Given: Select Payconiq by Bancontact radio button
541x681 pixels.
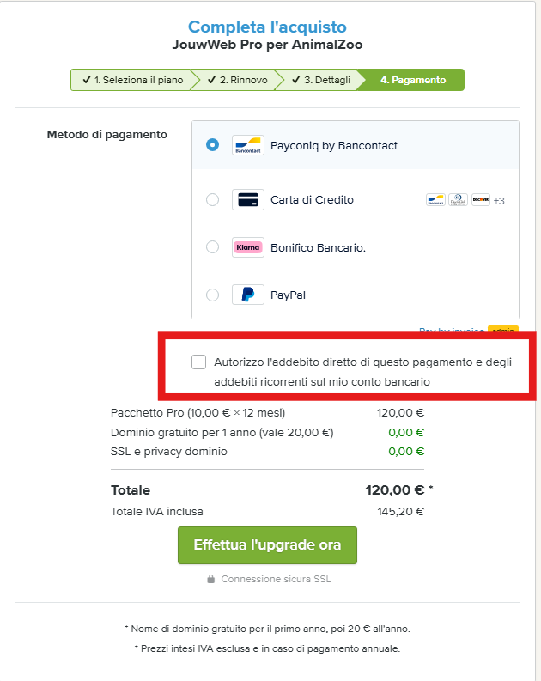Looking at the screenshot, I should (213, 145).
